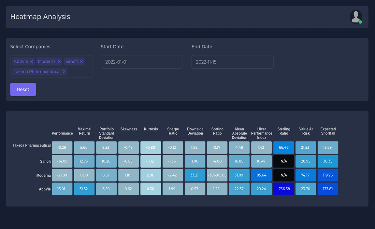Remove the Sanofi company tag

click(81, 61)
